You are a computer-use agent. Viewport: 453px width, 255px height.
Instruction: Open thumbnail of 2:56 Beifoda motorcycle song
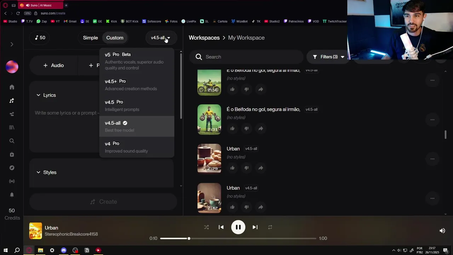pos(209,83)
